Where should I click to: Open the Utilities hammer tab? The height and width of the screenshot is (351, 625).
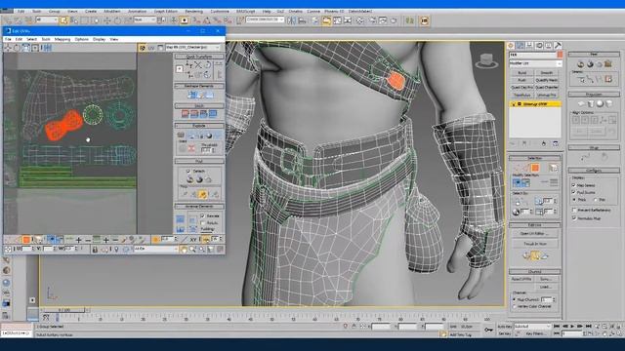pyautogui.click(x=558, y=46)
